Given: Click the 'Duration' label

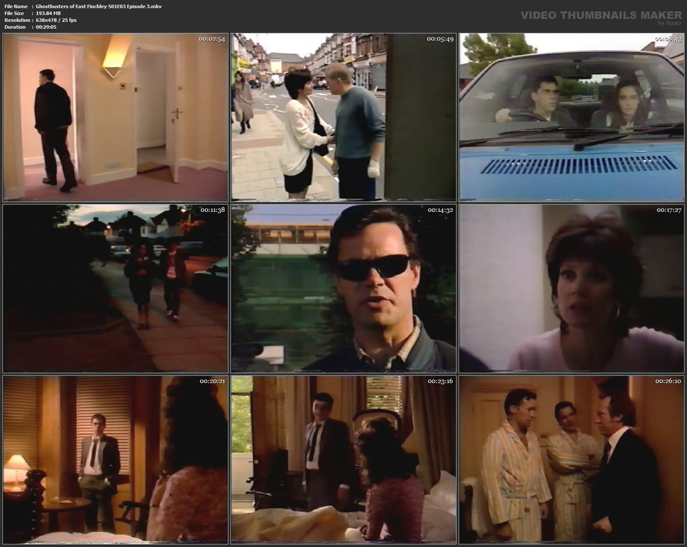Looking at the screenshot, I should (x=15, y=27).
